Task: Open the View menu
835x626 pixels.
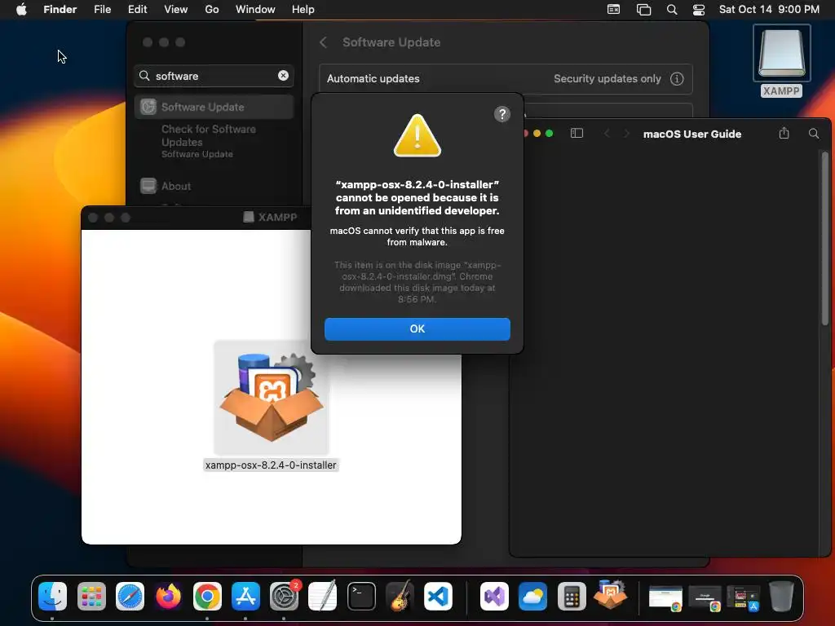Action: coord(176,9)
